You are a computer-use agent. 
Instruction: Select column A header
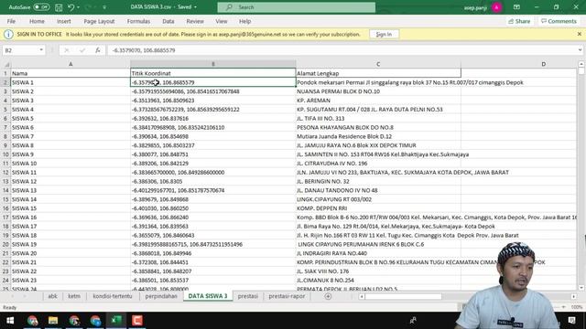point(71,64)
